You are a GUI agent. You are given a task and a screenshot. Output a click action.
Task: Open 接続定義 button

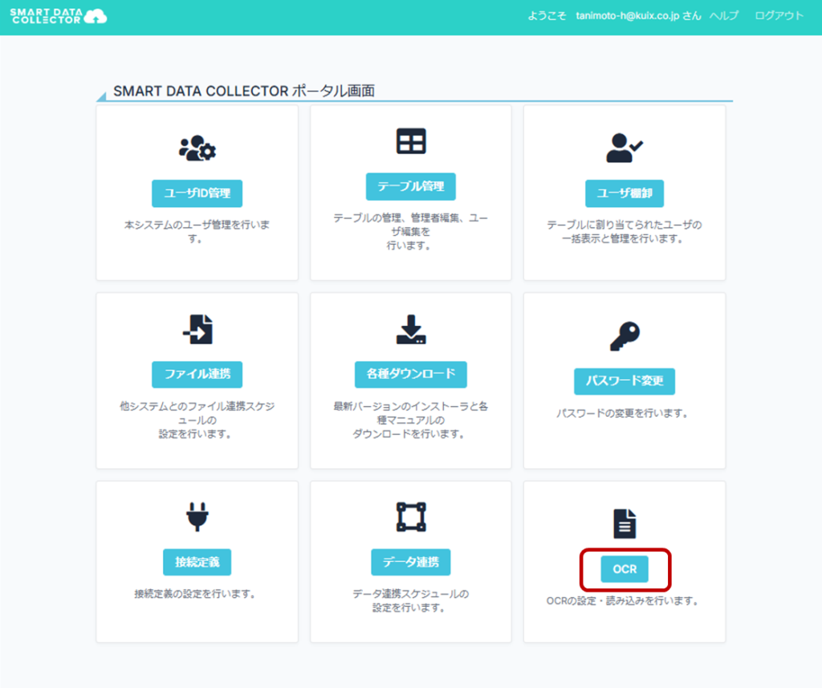(197, 562)
